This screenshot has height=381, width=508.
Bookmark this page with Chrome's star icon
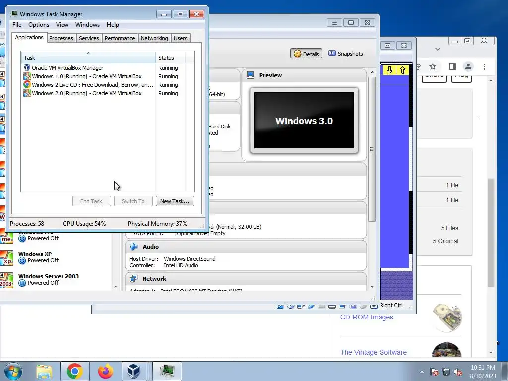coord(433,67)
